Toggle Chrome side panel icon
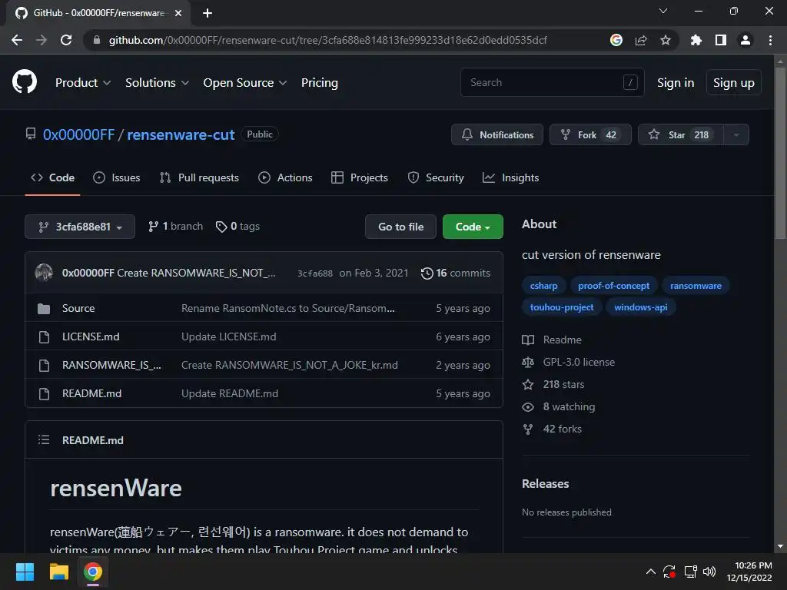The height and width of the screenshot is (590, 787). (x=721, y=40)
